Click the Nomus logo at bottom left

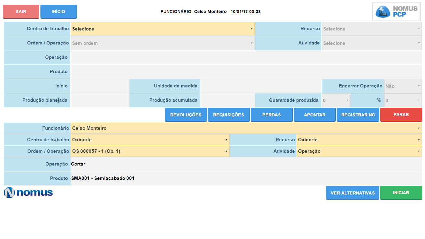pyautogui.click(x=28, y=193)
